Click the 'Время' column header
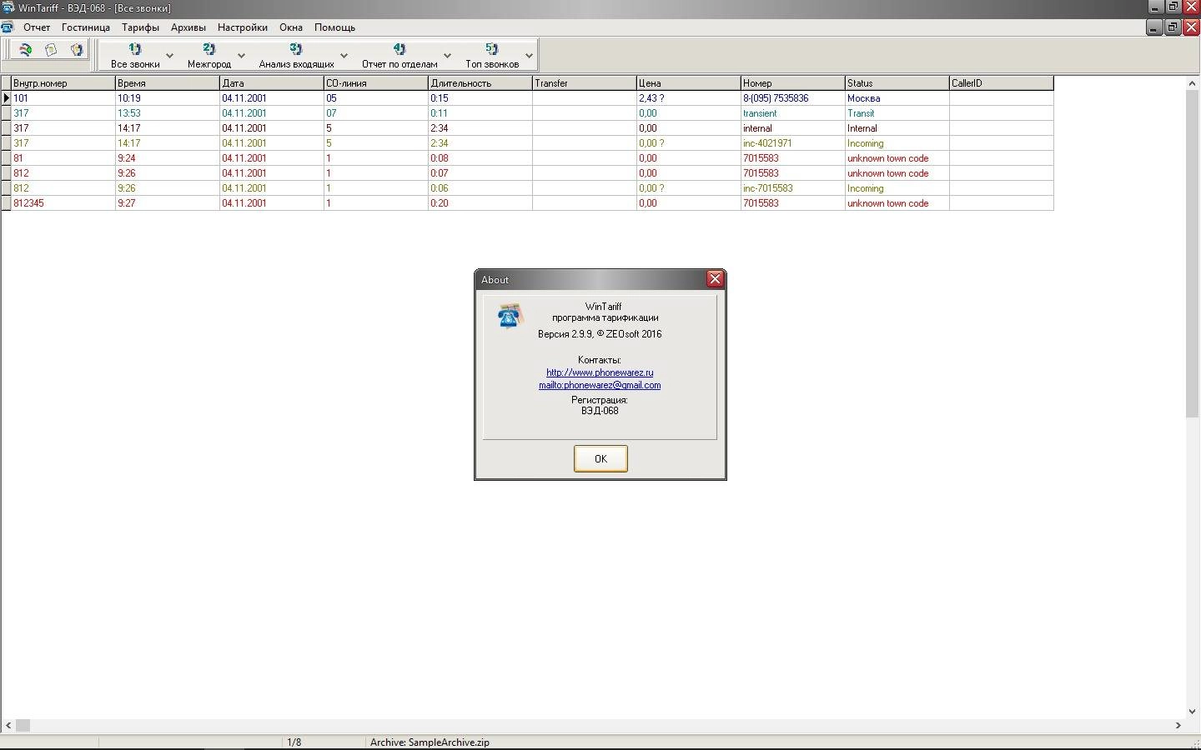The width and height of the screenshot is (1201, 750). click(167, 83)
